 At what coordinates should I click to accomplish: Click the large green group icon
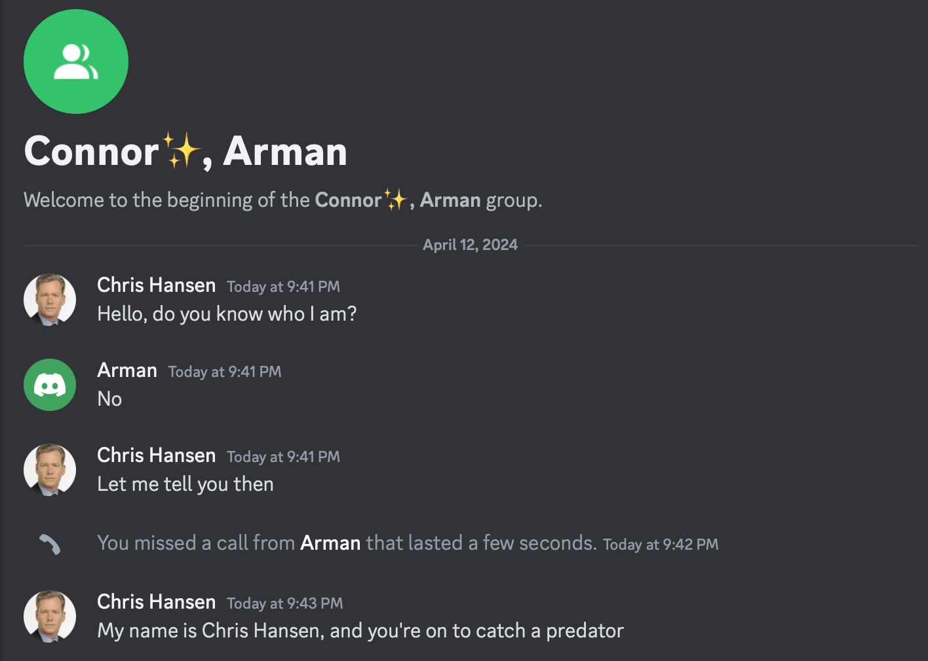point(76,62)
